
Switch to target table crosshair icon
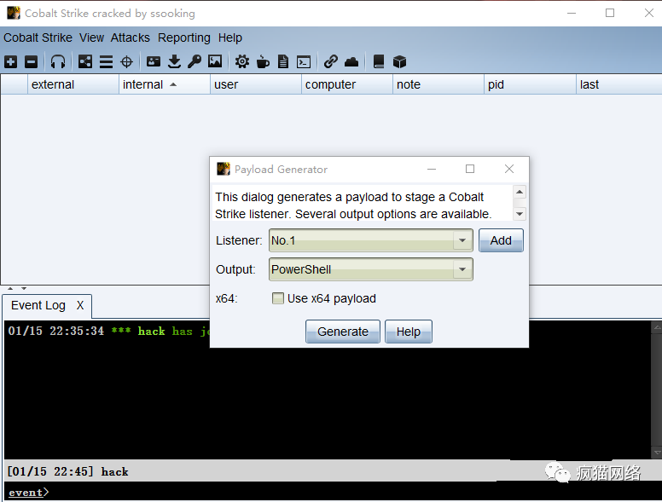(x=126, y=62)
